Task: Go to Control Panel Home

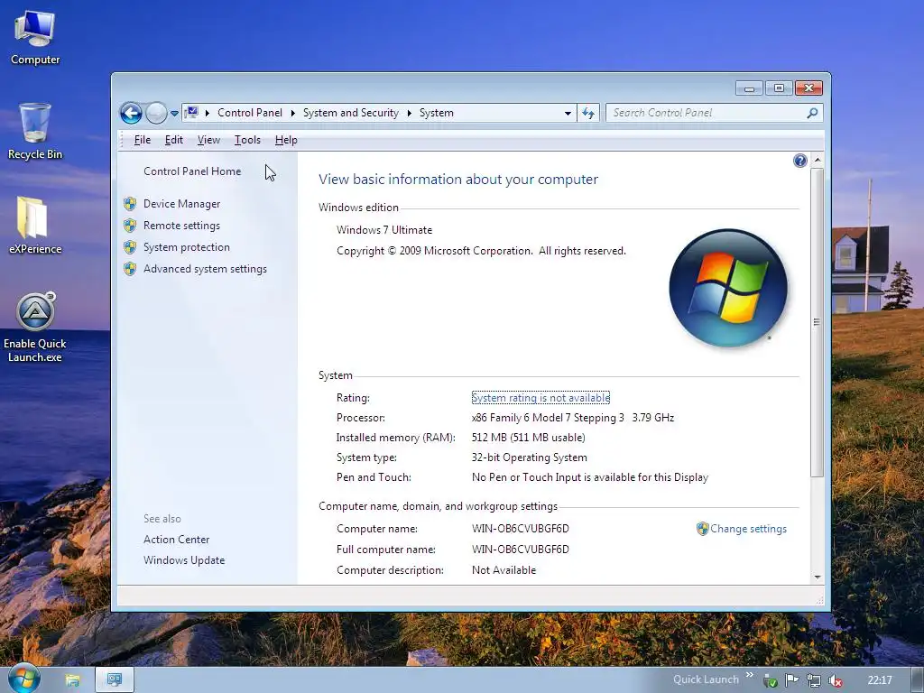Action: coord(192,171)
